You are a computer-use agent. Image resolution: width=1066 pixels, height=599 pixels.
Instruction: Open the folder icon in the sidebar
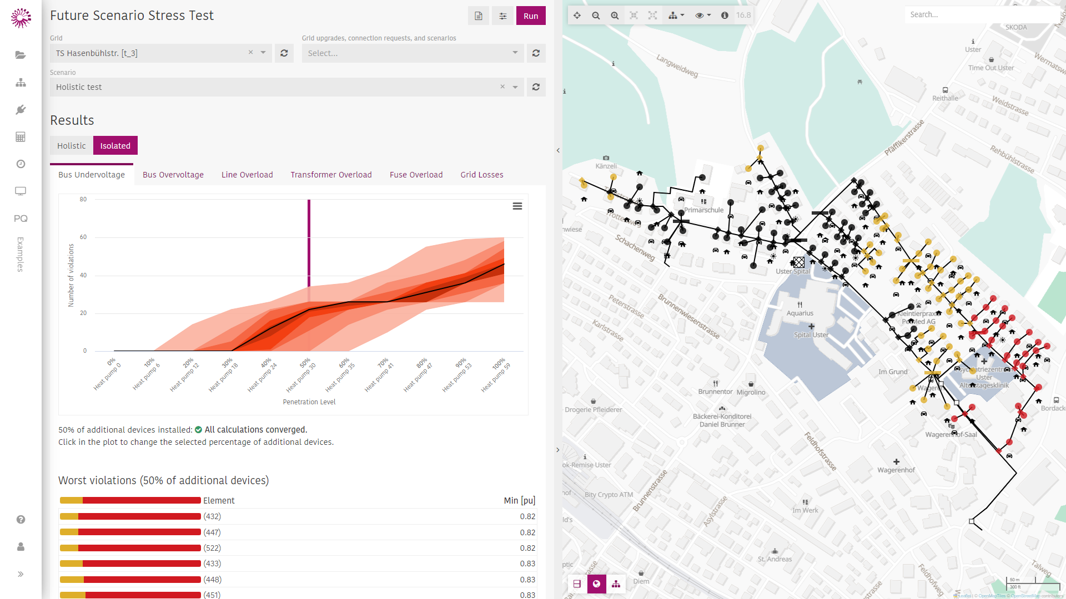click(21, 55)
